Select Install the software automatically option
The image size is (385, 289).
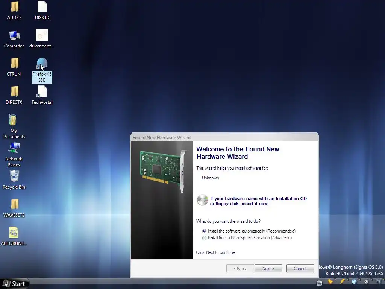point(249,231)
